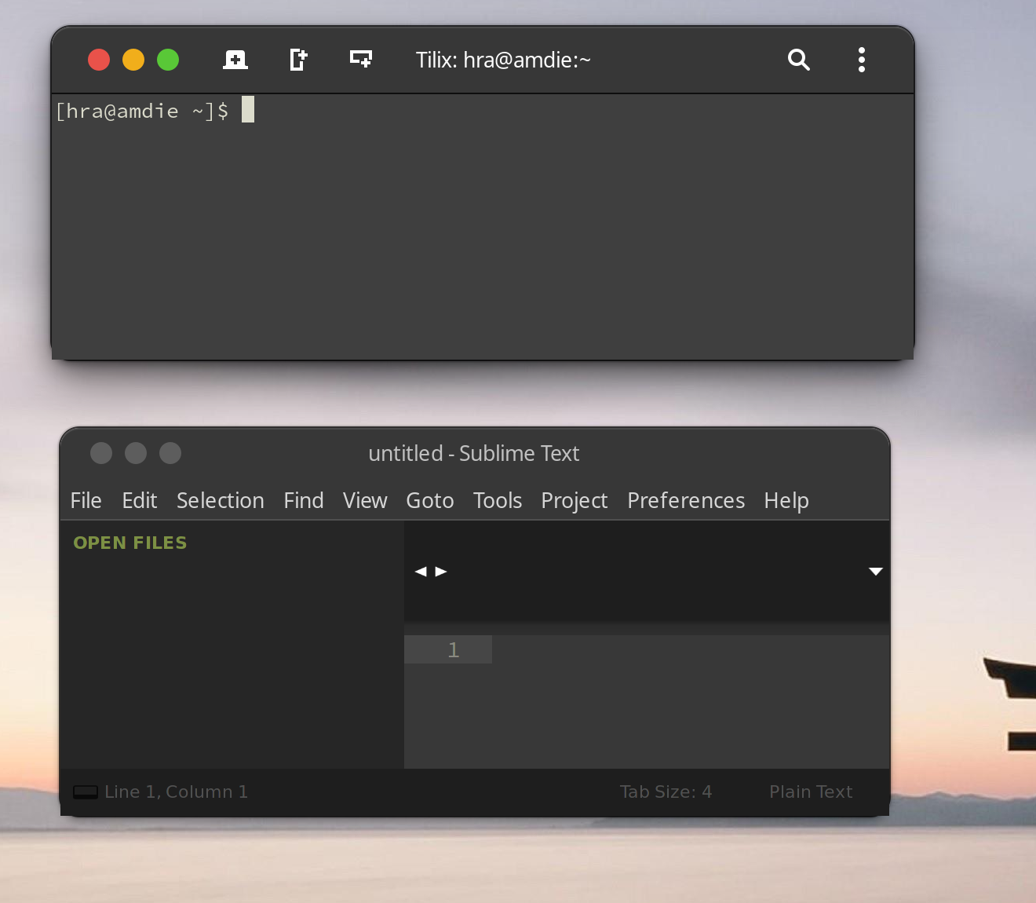Change Tab Size from the status bar
1036x903 pixels.
(x=666, y=791)
